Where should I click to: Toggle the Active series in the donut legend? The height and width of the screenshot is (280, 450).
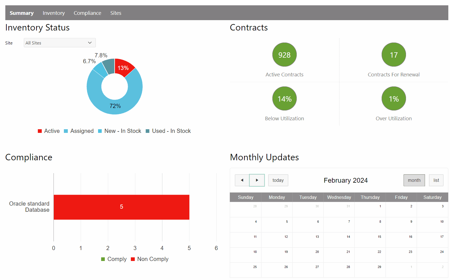pos(40,131)
